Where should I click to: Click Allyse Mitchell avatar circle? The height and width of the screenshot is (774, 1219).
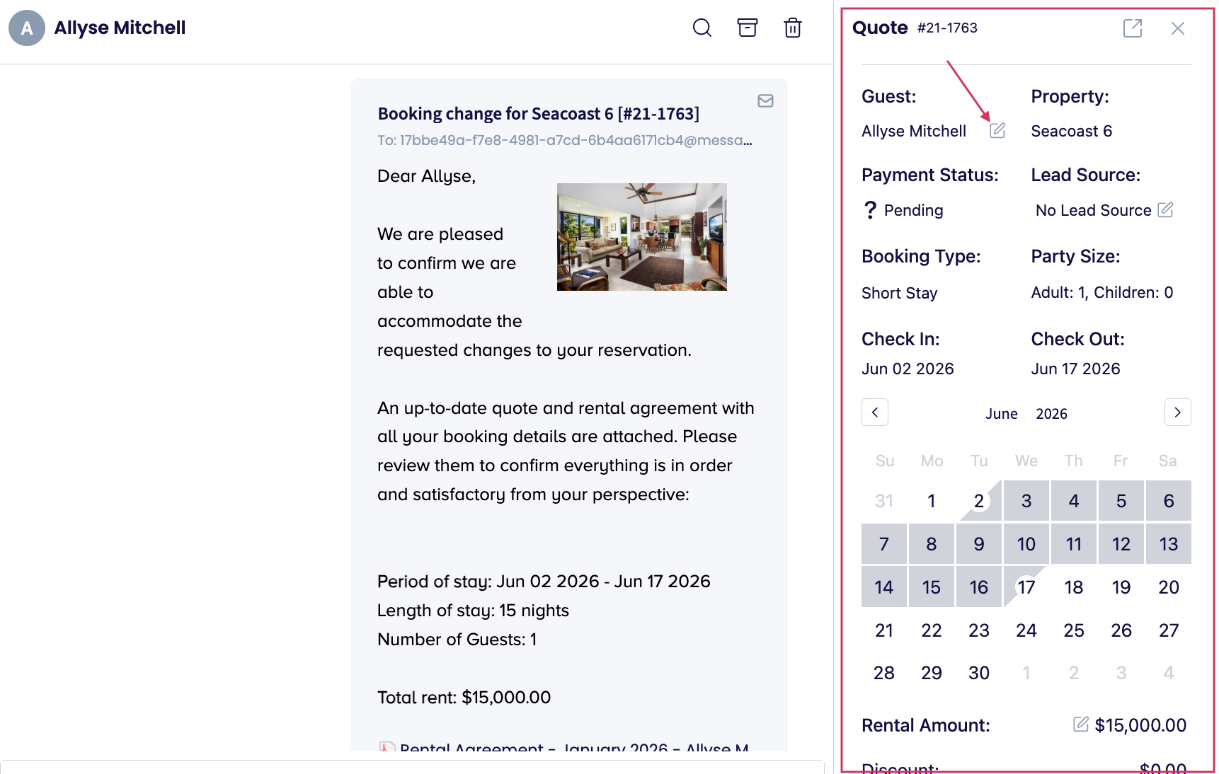[x=27, y=28]
